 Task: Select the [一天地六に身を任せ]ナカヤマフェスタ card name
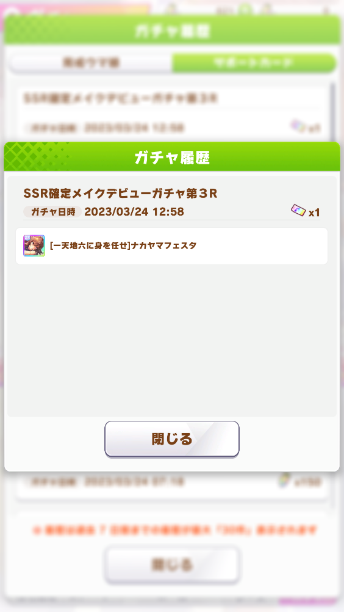click(x=123, y=246)
